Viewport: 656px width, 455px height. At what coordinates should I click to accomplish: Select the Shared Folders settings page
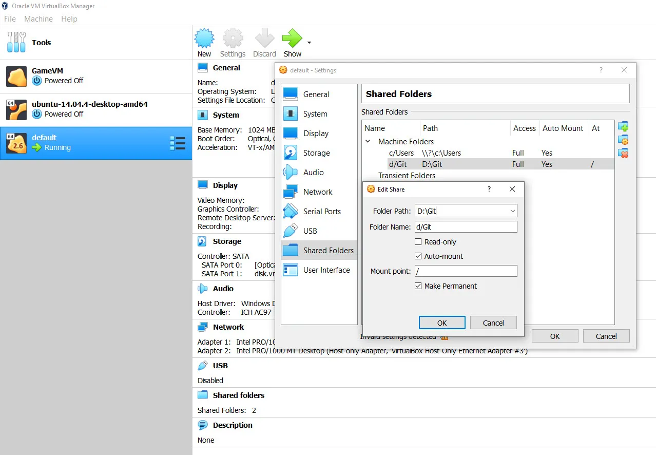click(319, 250)
